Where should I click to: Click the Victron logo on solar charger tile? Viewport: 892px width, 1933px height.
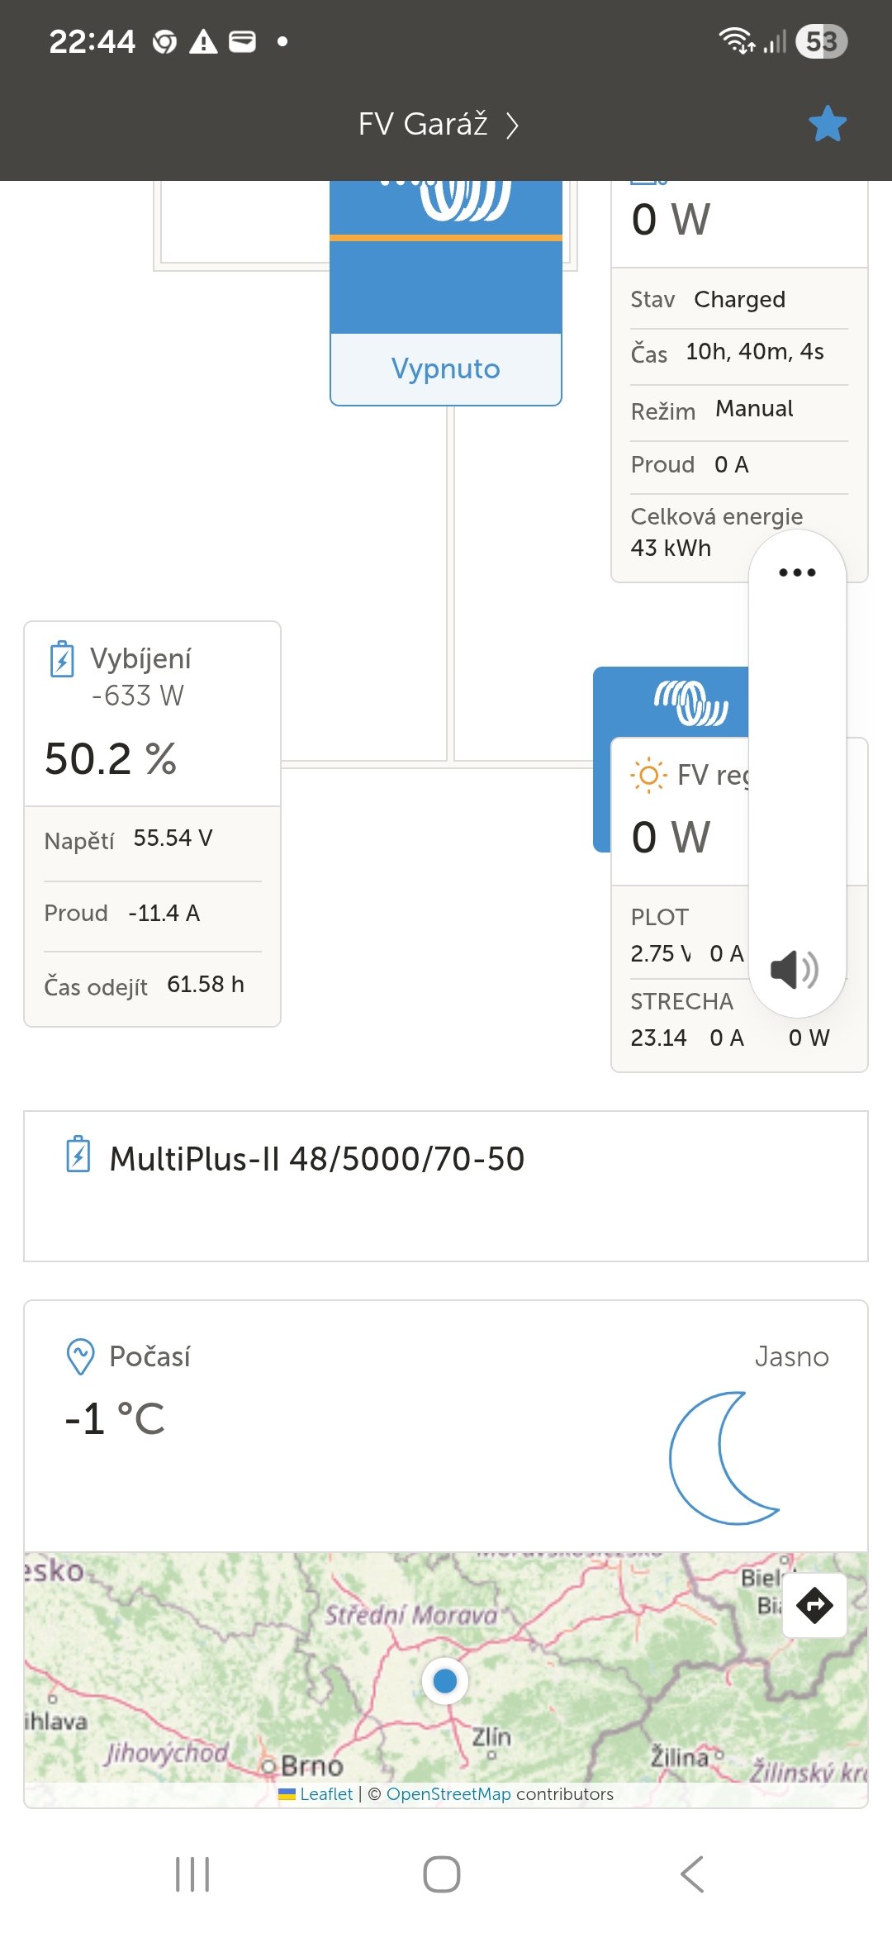690,703
